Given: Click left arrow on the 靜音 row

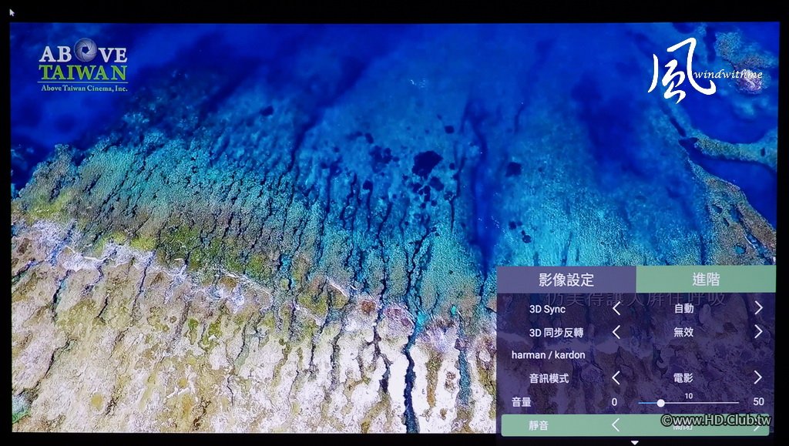Looking at the screenshot, I should tap(616, 425).
